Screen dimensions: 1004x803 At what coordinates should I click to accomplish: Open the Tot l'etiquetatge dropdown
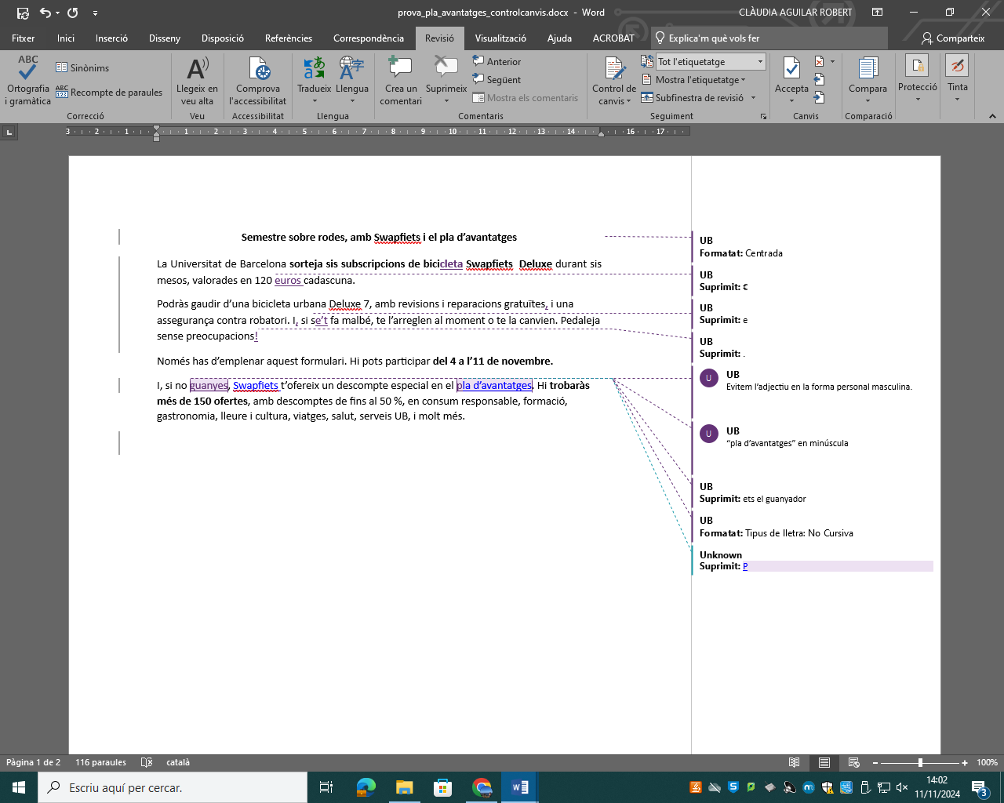(711, 62)
